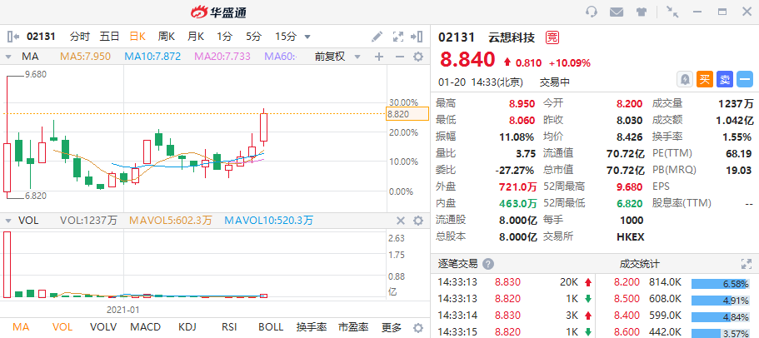
Task: Select the 市盈率 P/E indicator
Action: (x=353, y=327)
